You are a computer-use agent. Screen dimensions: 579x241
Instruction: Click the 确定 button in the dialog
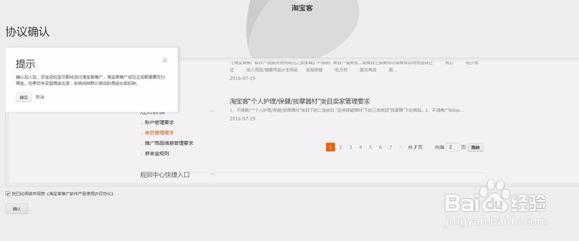tap(24, 97)
